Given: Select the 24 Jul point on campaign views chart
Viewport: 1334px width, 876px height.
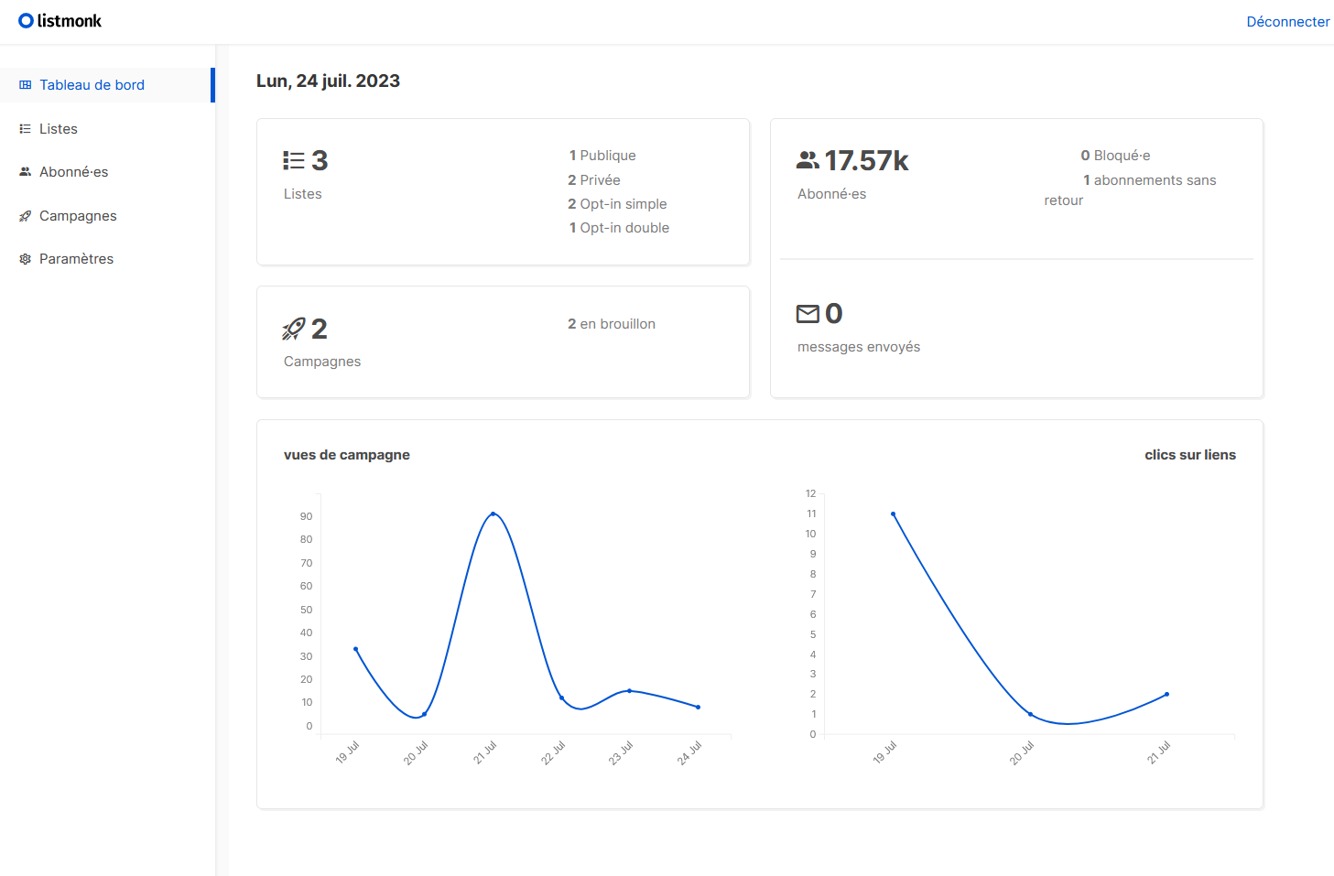Looking at the screenshot, I should 699,707.
